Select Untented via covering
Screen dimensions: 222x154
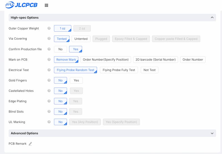pyautogui.click(x=81, y=39)
